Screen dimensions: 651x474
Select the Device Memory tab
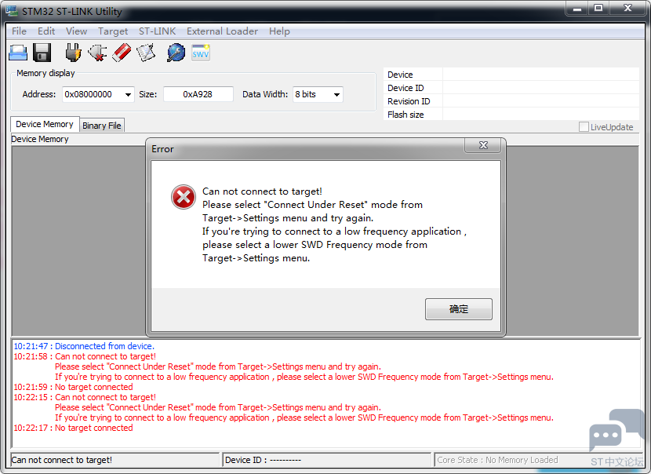[45, 124]
